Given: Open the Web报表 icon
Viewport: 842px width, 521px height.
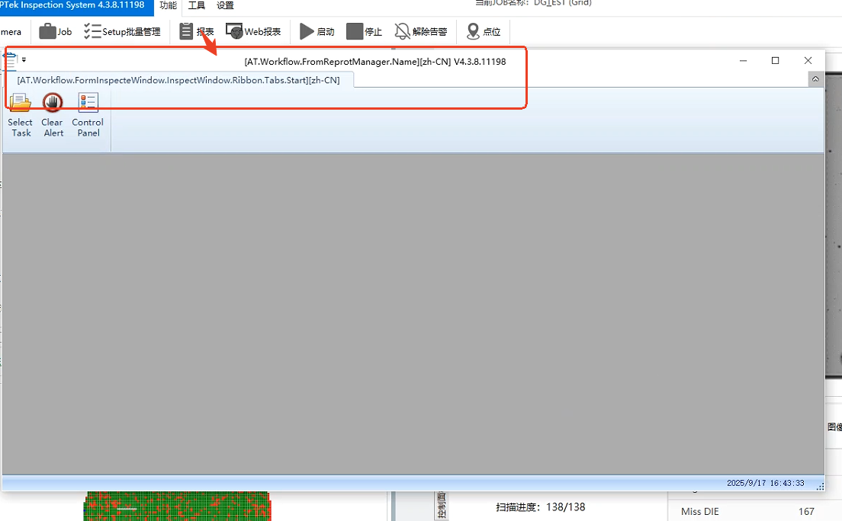Looking at the screenshot, I should point(234,31).
